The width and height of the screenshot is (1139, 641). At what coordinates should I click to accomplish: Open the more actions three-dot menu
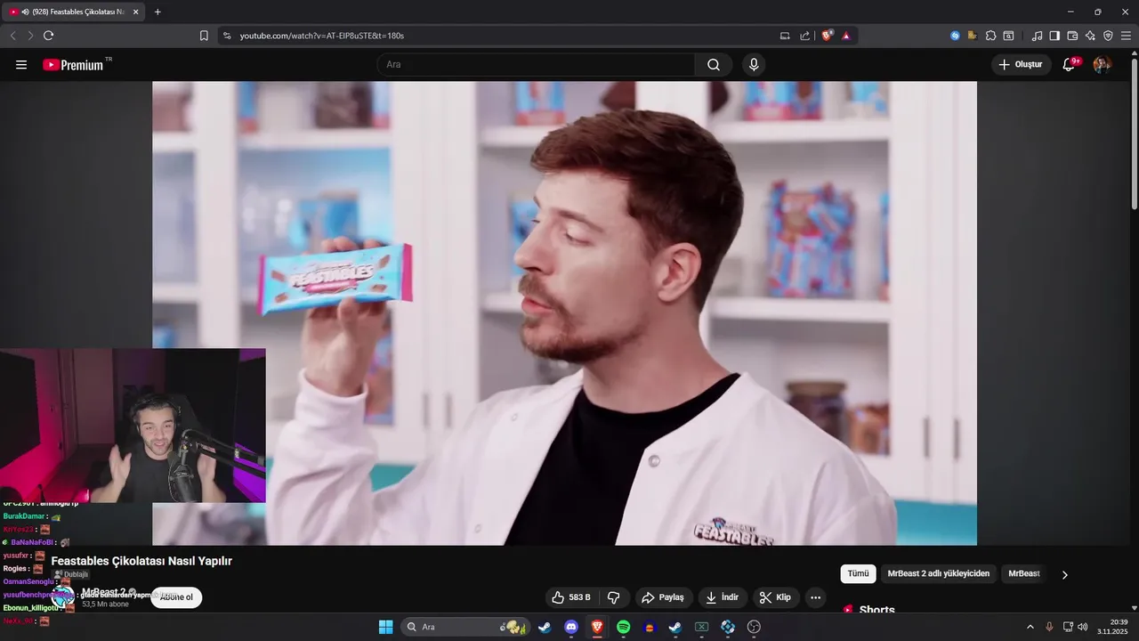pyautogui.click(x=815, y=597)
